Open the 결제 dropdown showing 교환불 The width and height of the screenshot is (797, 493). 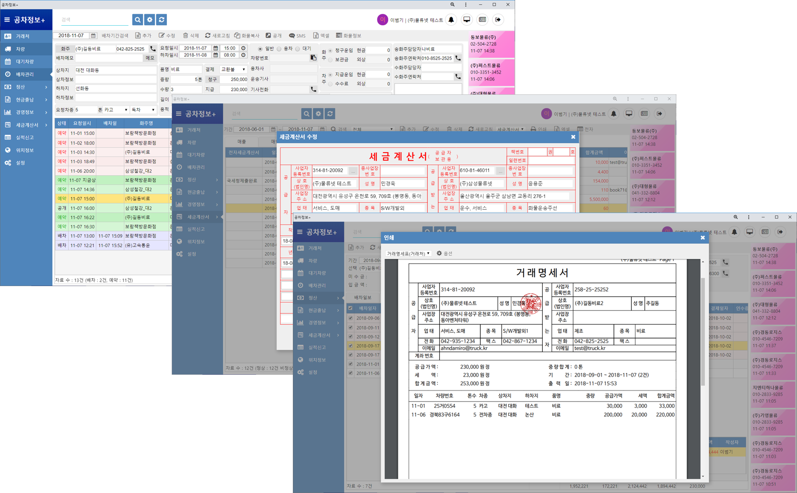coord(233,70)
